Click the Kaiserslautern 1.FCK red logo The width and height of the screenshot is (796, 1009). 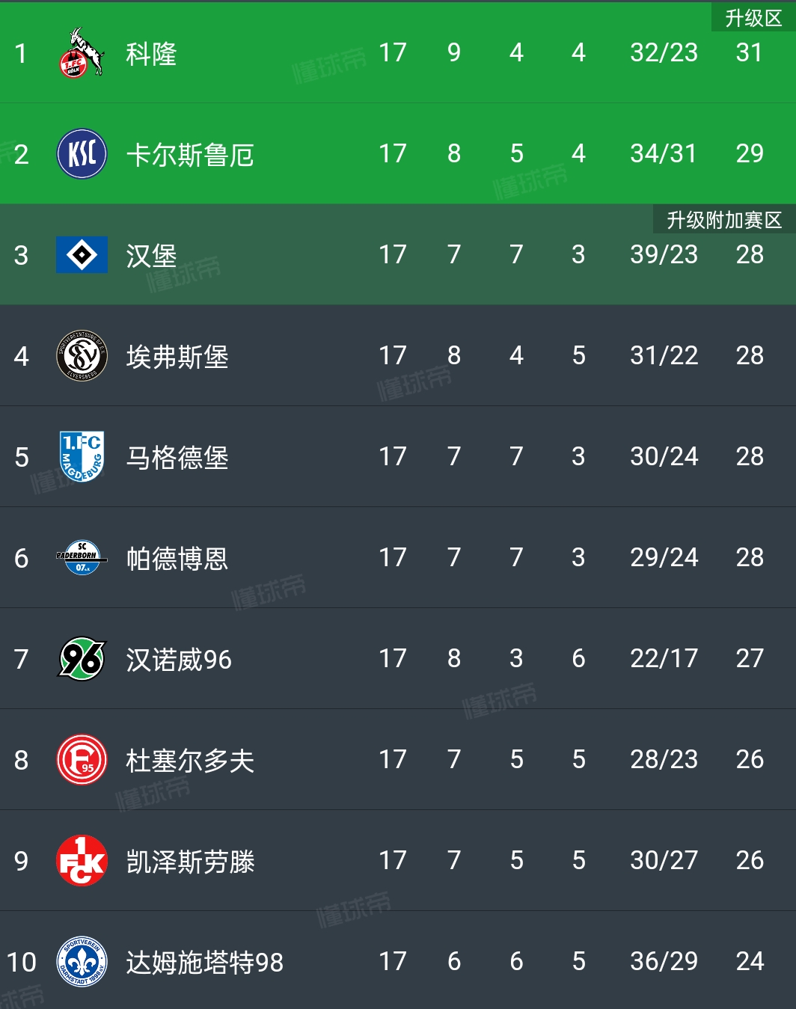click(82, 861)
